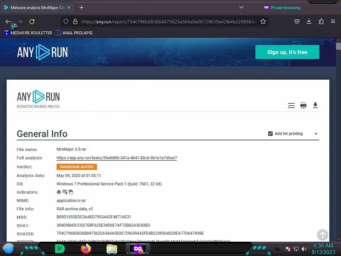Click the browser forward arrow
Viewport: 341px width, 256px height.
[20, 22]
